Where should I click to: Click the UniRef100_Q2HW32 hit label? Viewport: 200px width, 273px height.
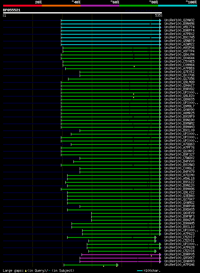[x=179, y=20]
